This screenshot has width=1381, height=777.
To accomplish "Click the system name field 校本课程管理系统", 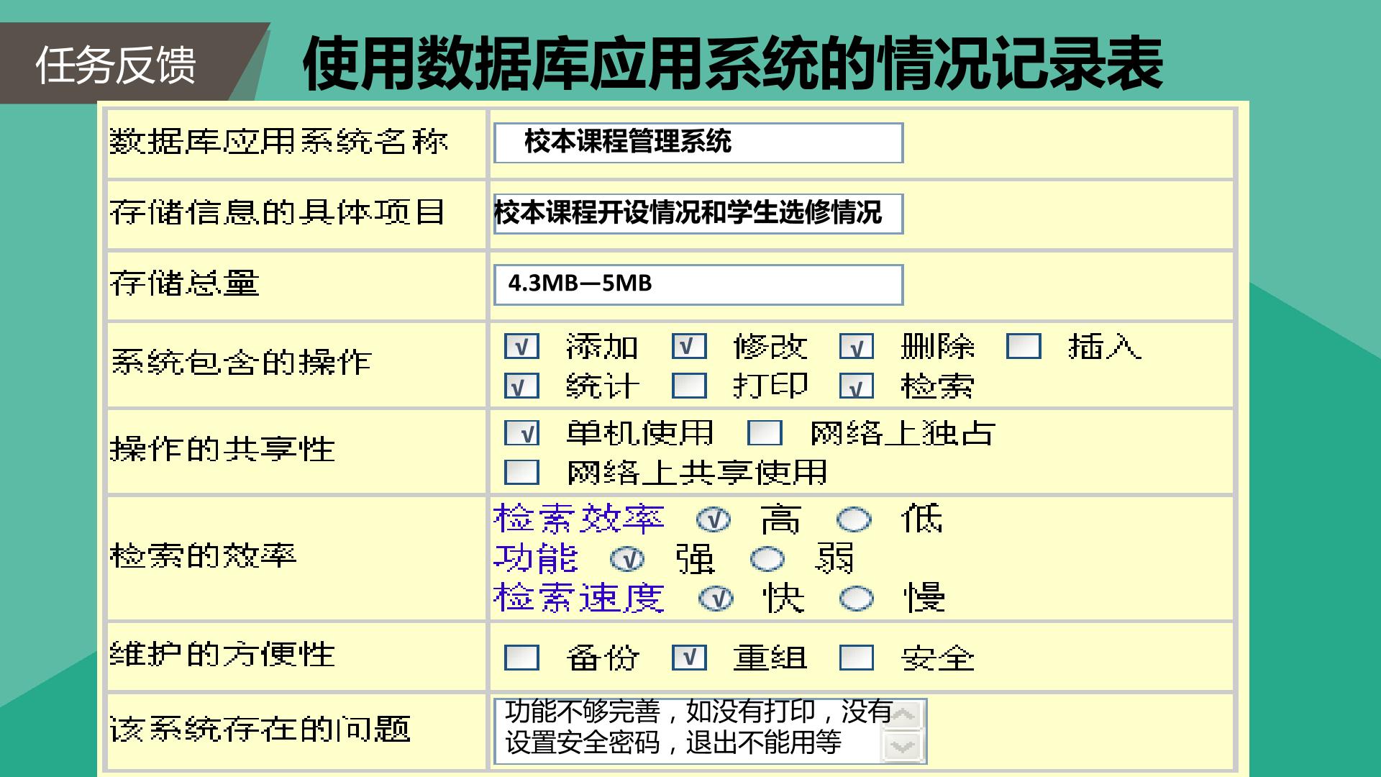I will [x=698, y=142].
